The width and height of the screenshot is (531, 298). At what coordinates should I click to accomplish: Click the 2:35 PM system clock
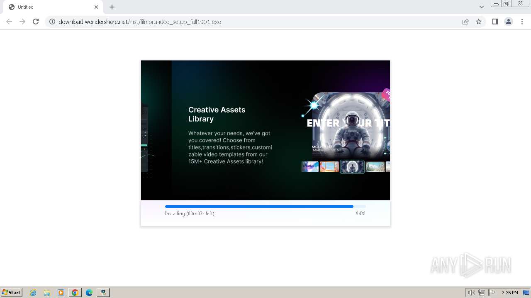[x=509, y=293]
